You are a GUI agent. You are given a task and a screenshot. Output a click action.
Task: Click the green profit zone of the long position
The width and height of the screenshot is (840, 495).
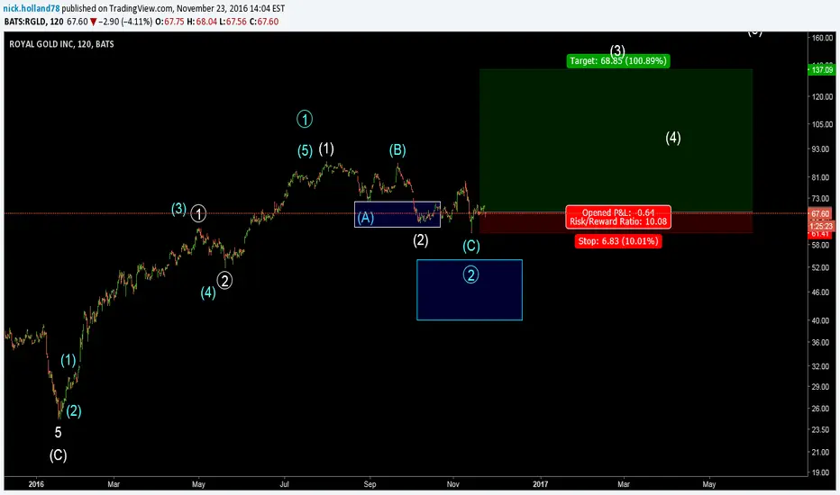click(x=616, y=140)
